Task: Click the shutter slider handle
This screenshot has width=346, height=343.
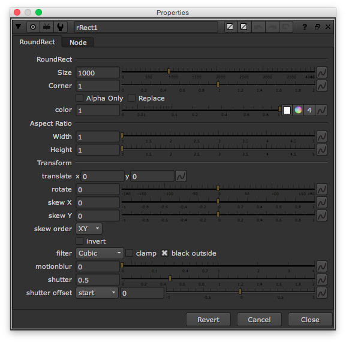Action: click(170, 278)
